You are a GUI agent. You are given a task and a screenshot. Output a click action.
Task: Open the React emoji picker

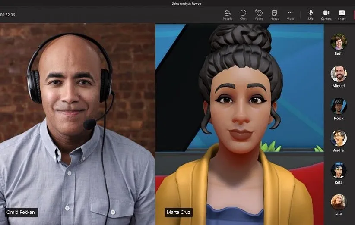click(x=259, y=15)
